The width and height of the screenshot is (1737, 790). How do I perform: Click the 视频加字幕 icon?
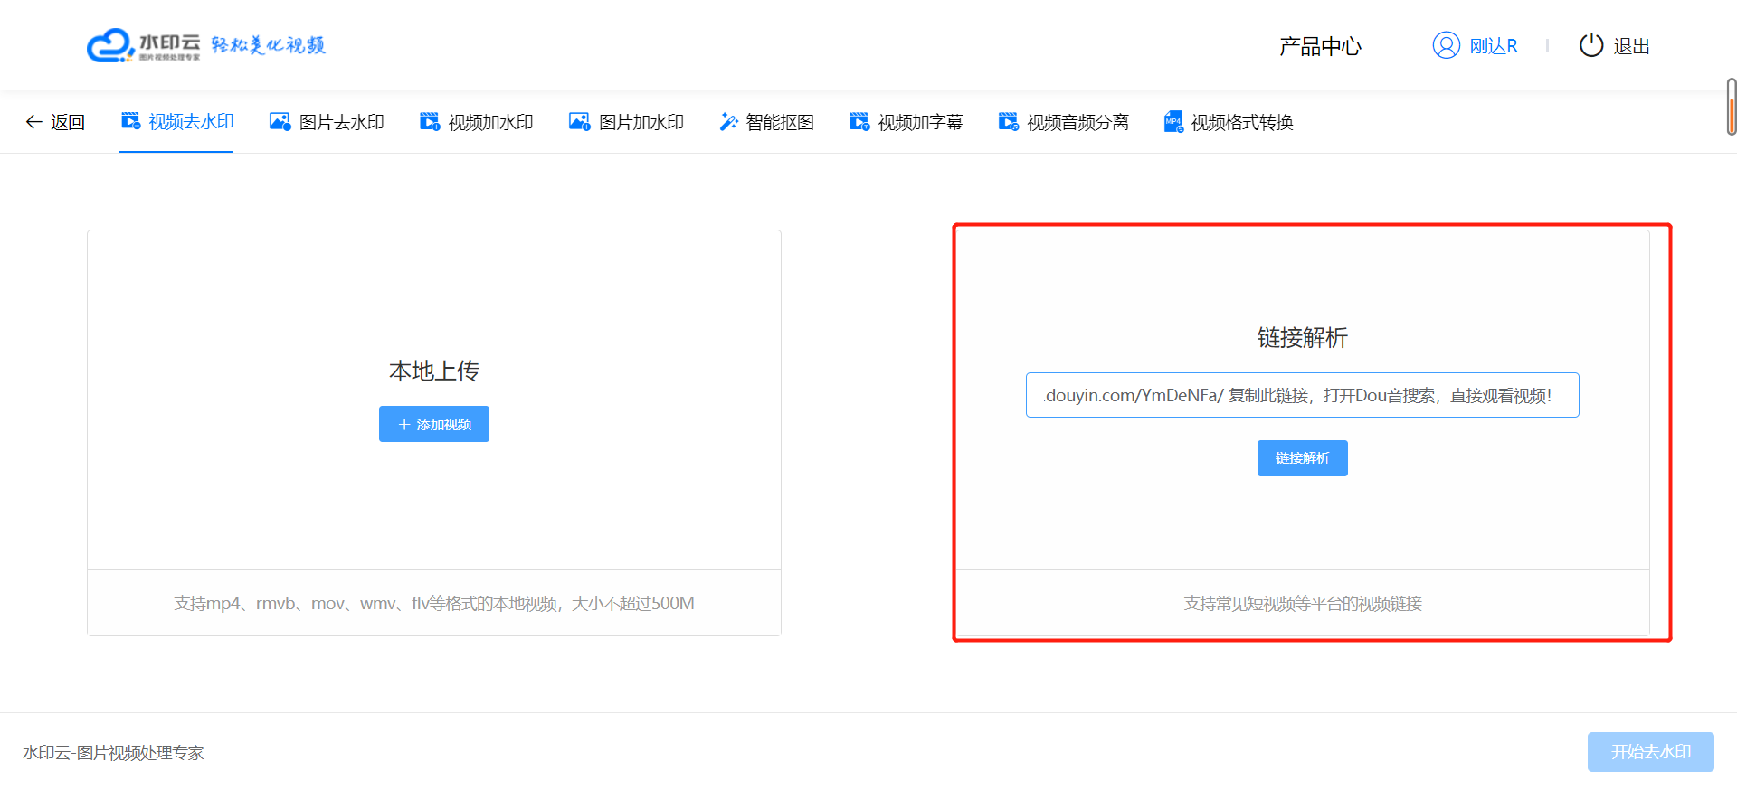point(859,121)
